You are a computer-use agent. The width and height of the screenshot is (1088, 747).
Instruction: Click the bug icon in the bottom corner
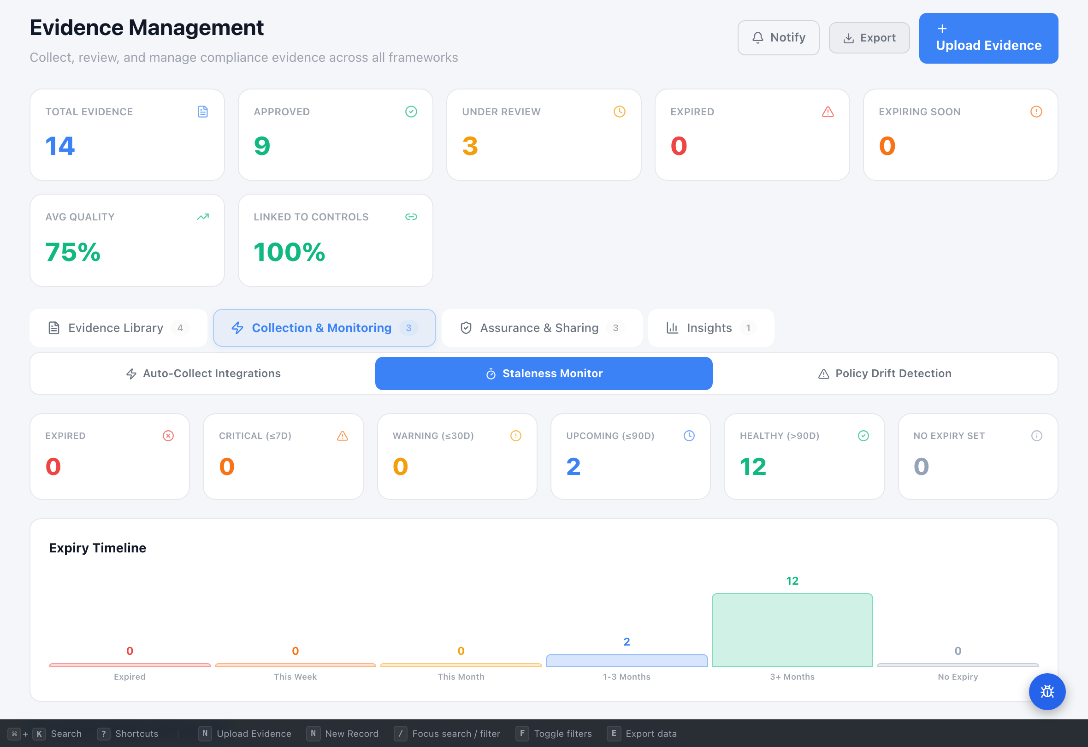(x=1047, y=692)
